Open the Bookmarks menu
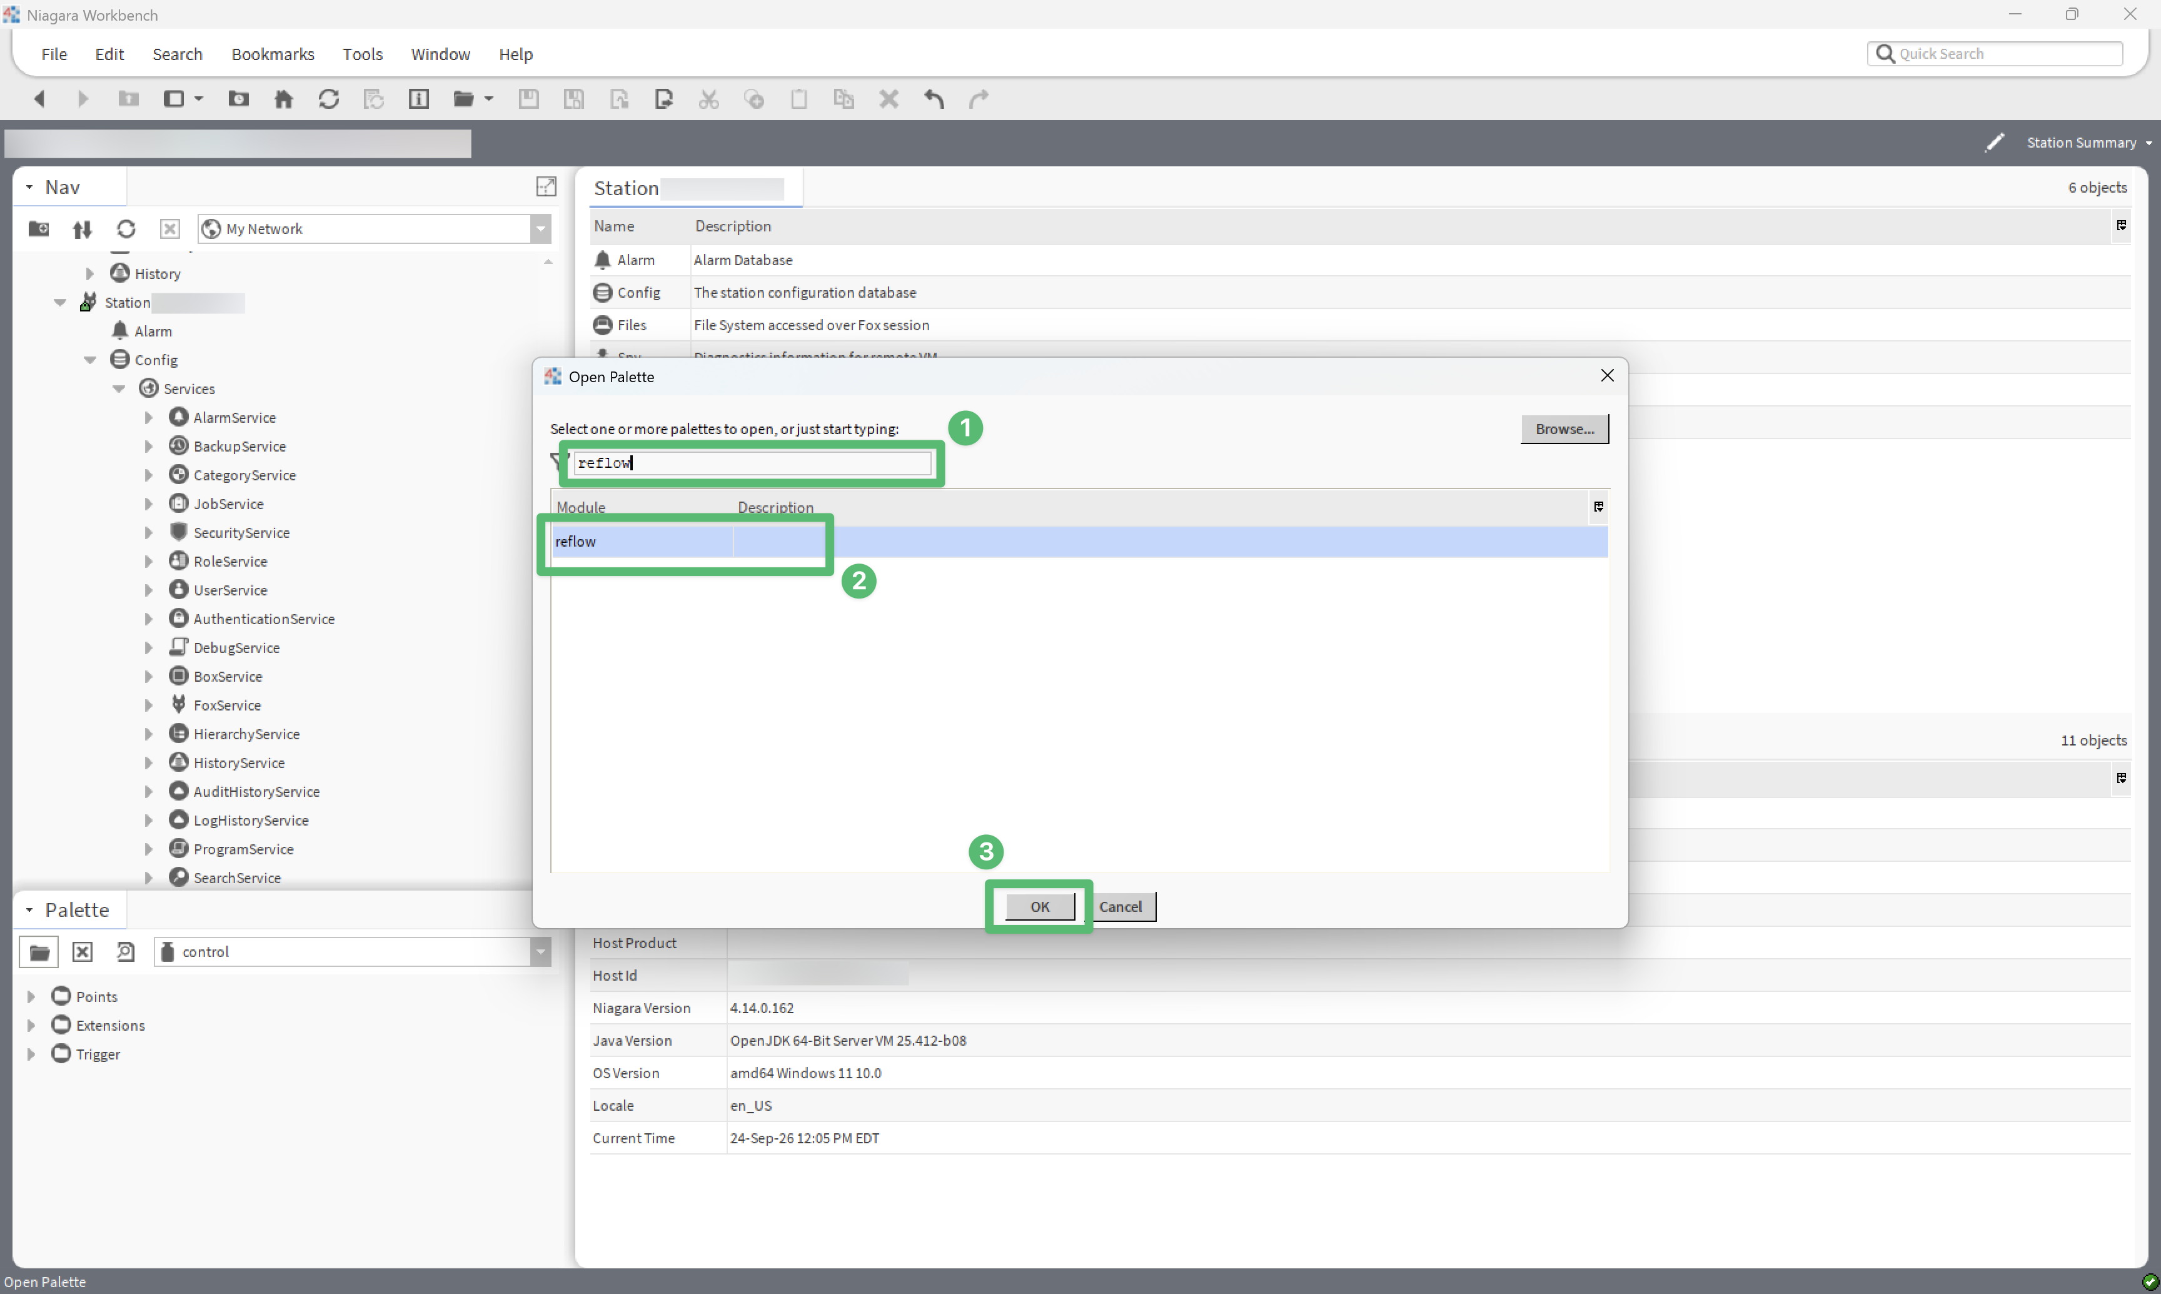This screenshot has width=2161, height=1294. coord(273,54)
